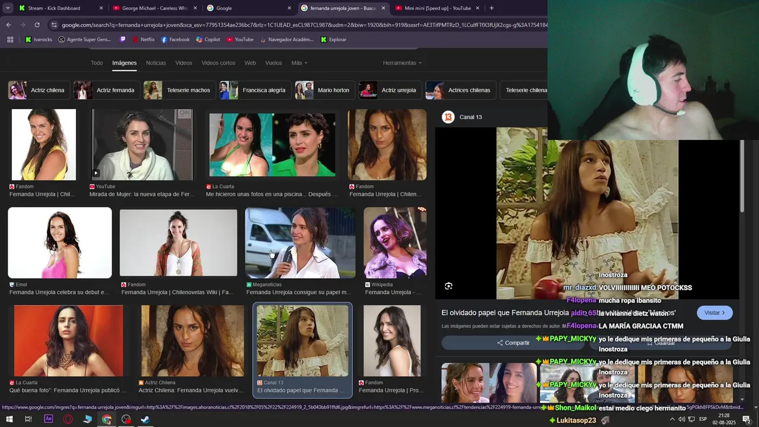Show hidden system tray icons

tap(672, 419)
